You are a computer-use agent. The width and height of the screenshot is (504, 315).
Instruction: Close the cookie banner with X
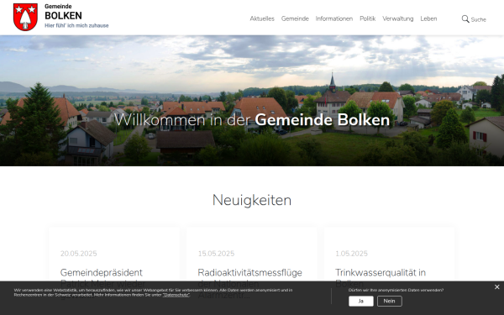497,287
